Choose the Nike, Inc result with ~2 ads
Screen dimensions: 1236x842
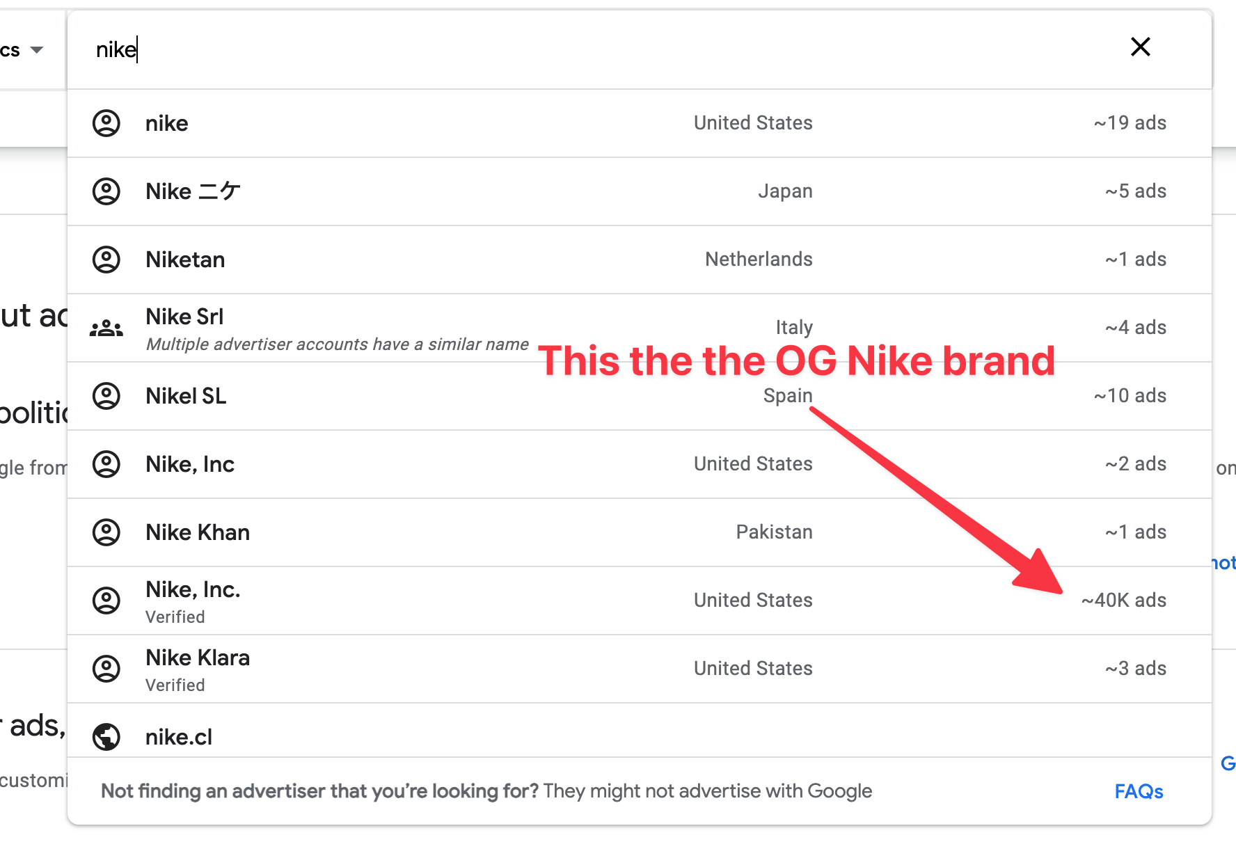pos(190,464)
